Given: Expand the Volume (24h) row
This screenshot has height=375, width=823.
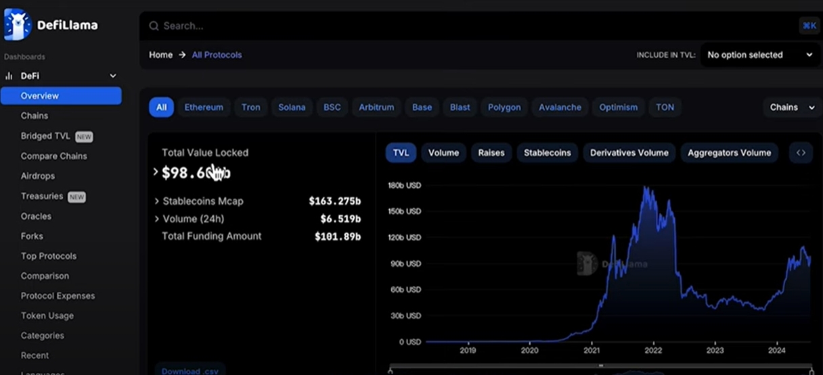Looking at the screenshot, I should pos(156,219).
